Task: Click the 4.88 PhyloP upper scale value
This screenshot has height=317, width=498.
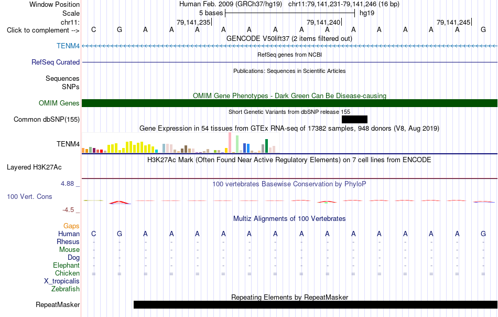Action: (67, 184)
